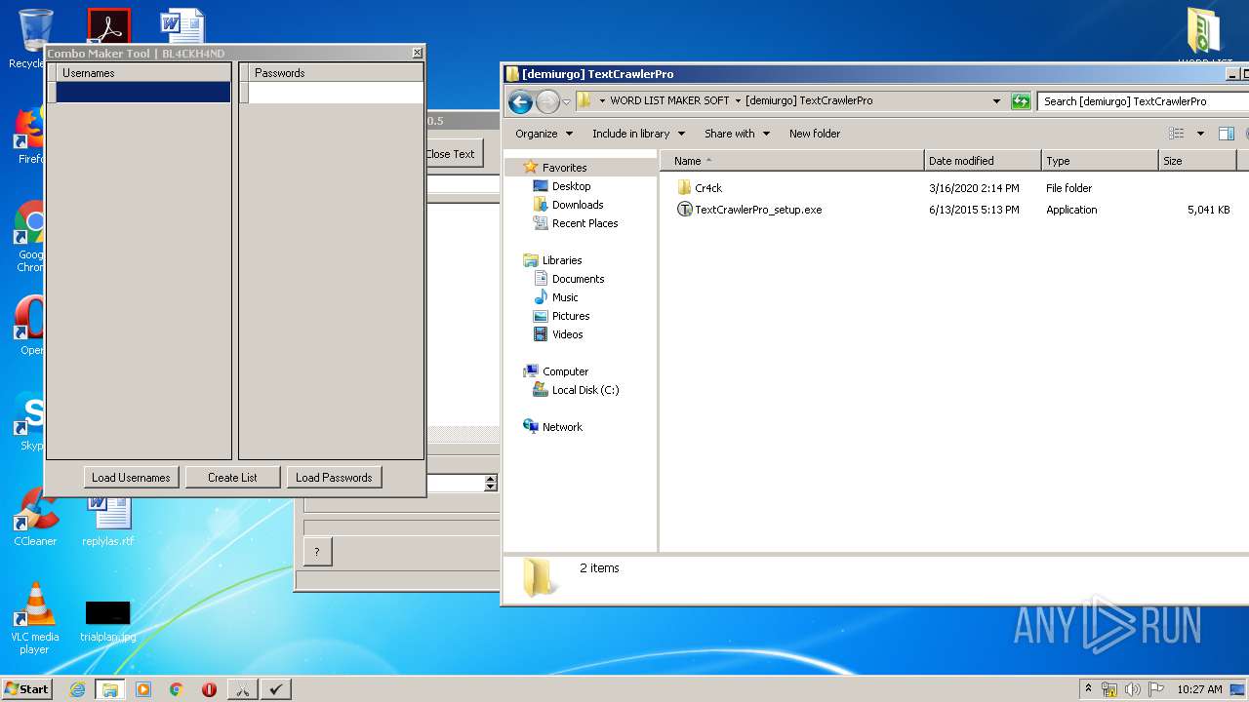Click the scissors app taskbar button
This screenshot has width=1249, height=702.
pyautogui.click(x=242, y=689)
